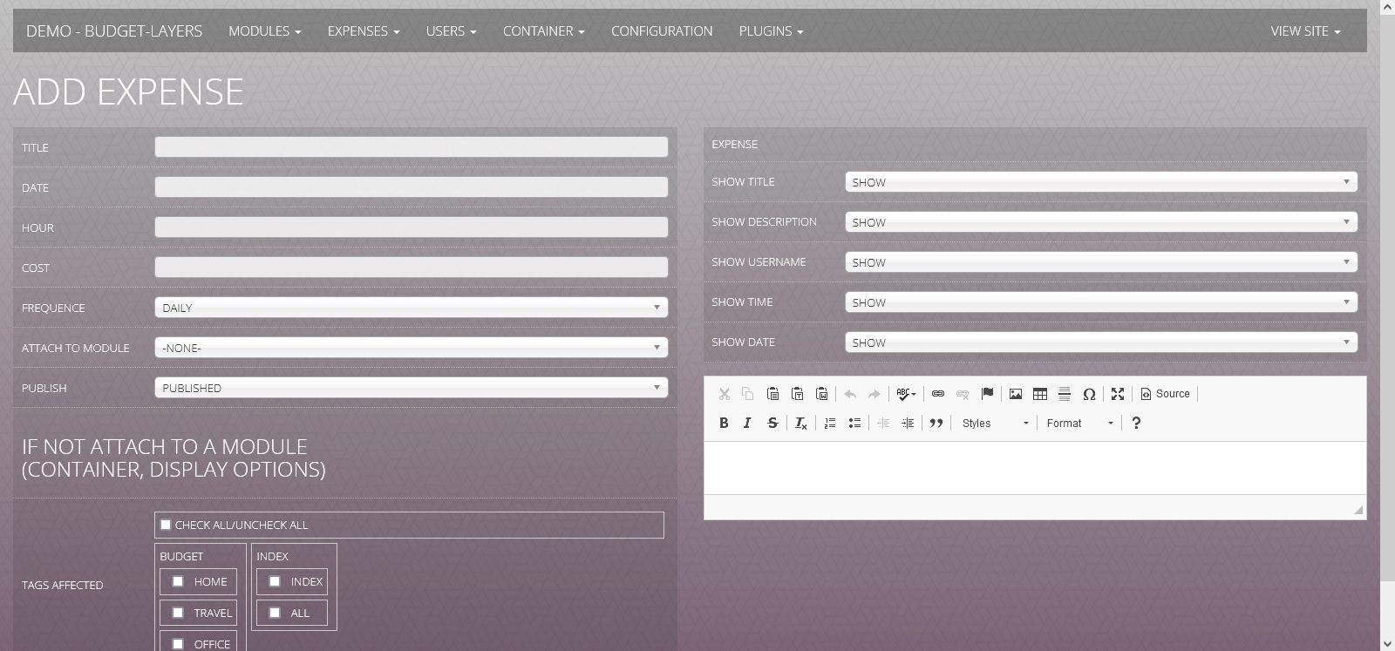Insert a numbered list
This screenshot has height=651, width=1395.
pyautogui.click(x=830, y=423)
